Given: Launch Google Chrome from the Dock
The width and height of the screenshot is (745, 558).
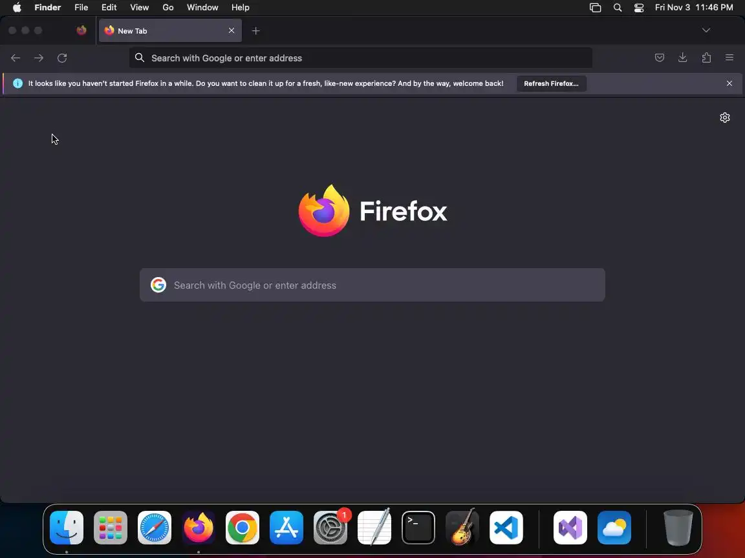Looking at the screenshot, I should (243, 528).
